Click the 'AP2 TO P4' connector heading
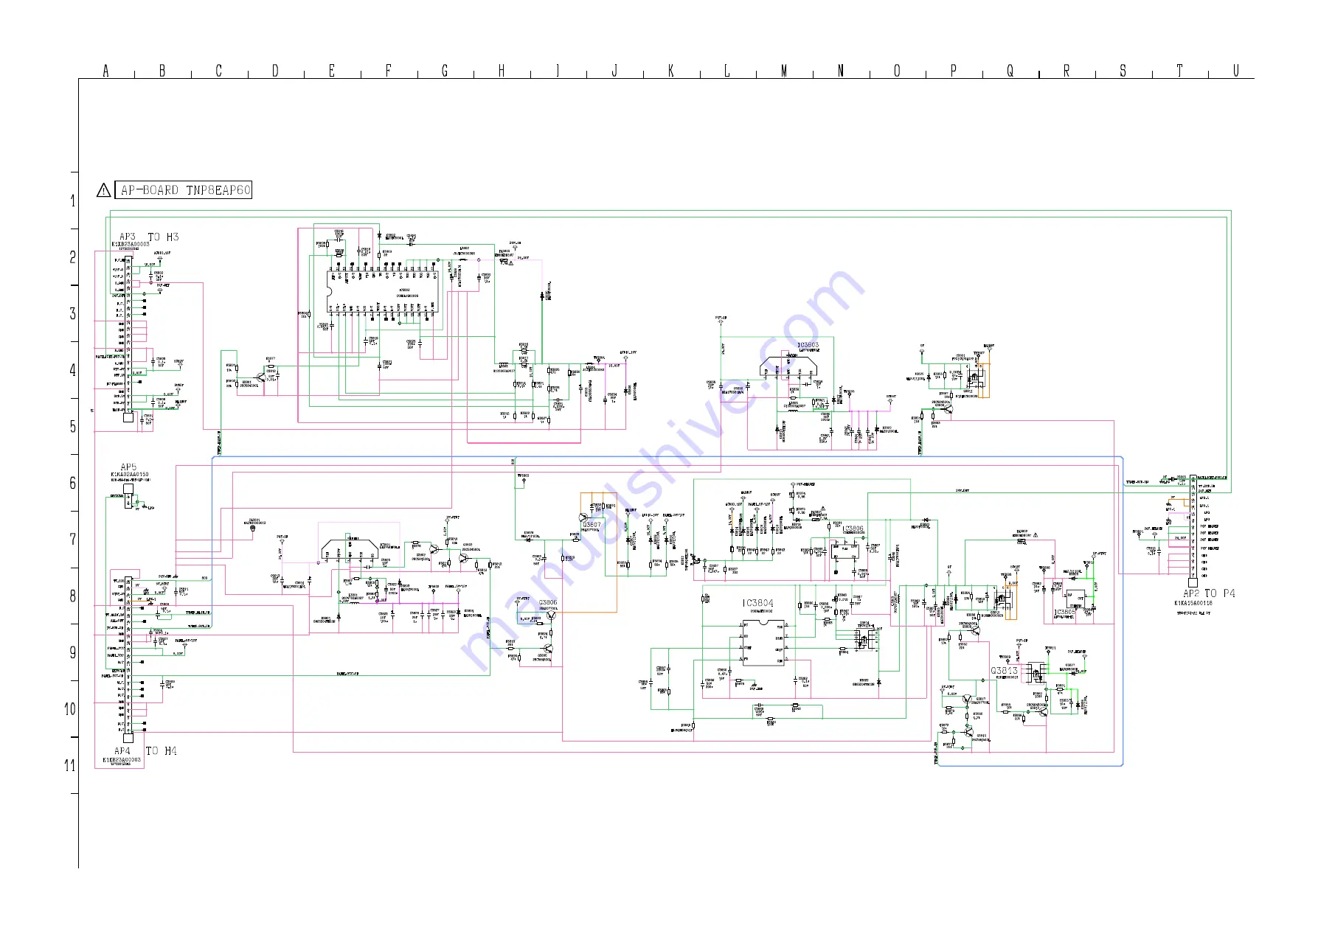 point(1209,593)
